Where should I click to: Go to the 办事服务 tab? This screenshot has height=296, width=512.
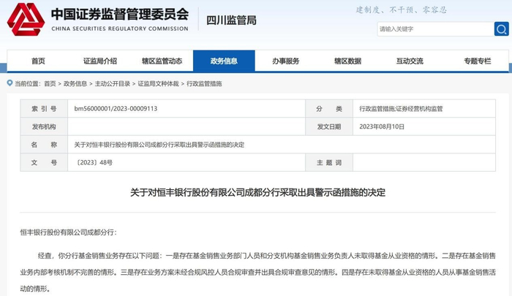286,61
